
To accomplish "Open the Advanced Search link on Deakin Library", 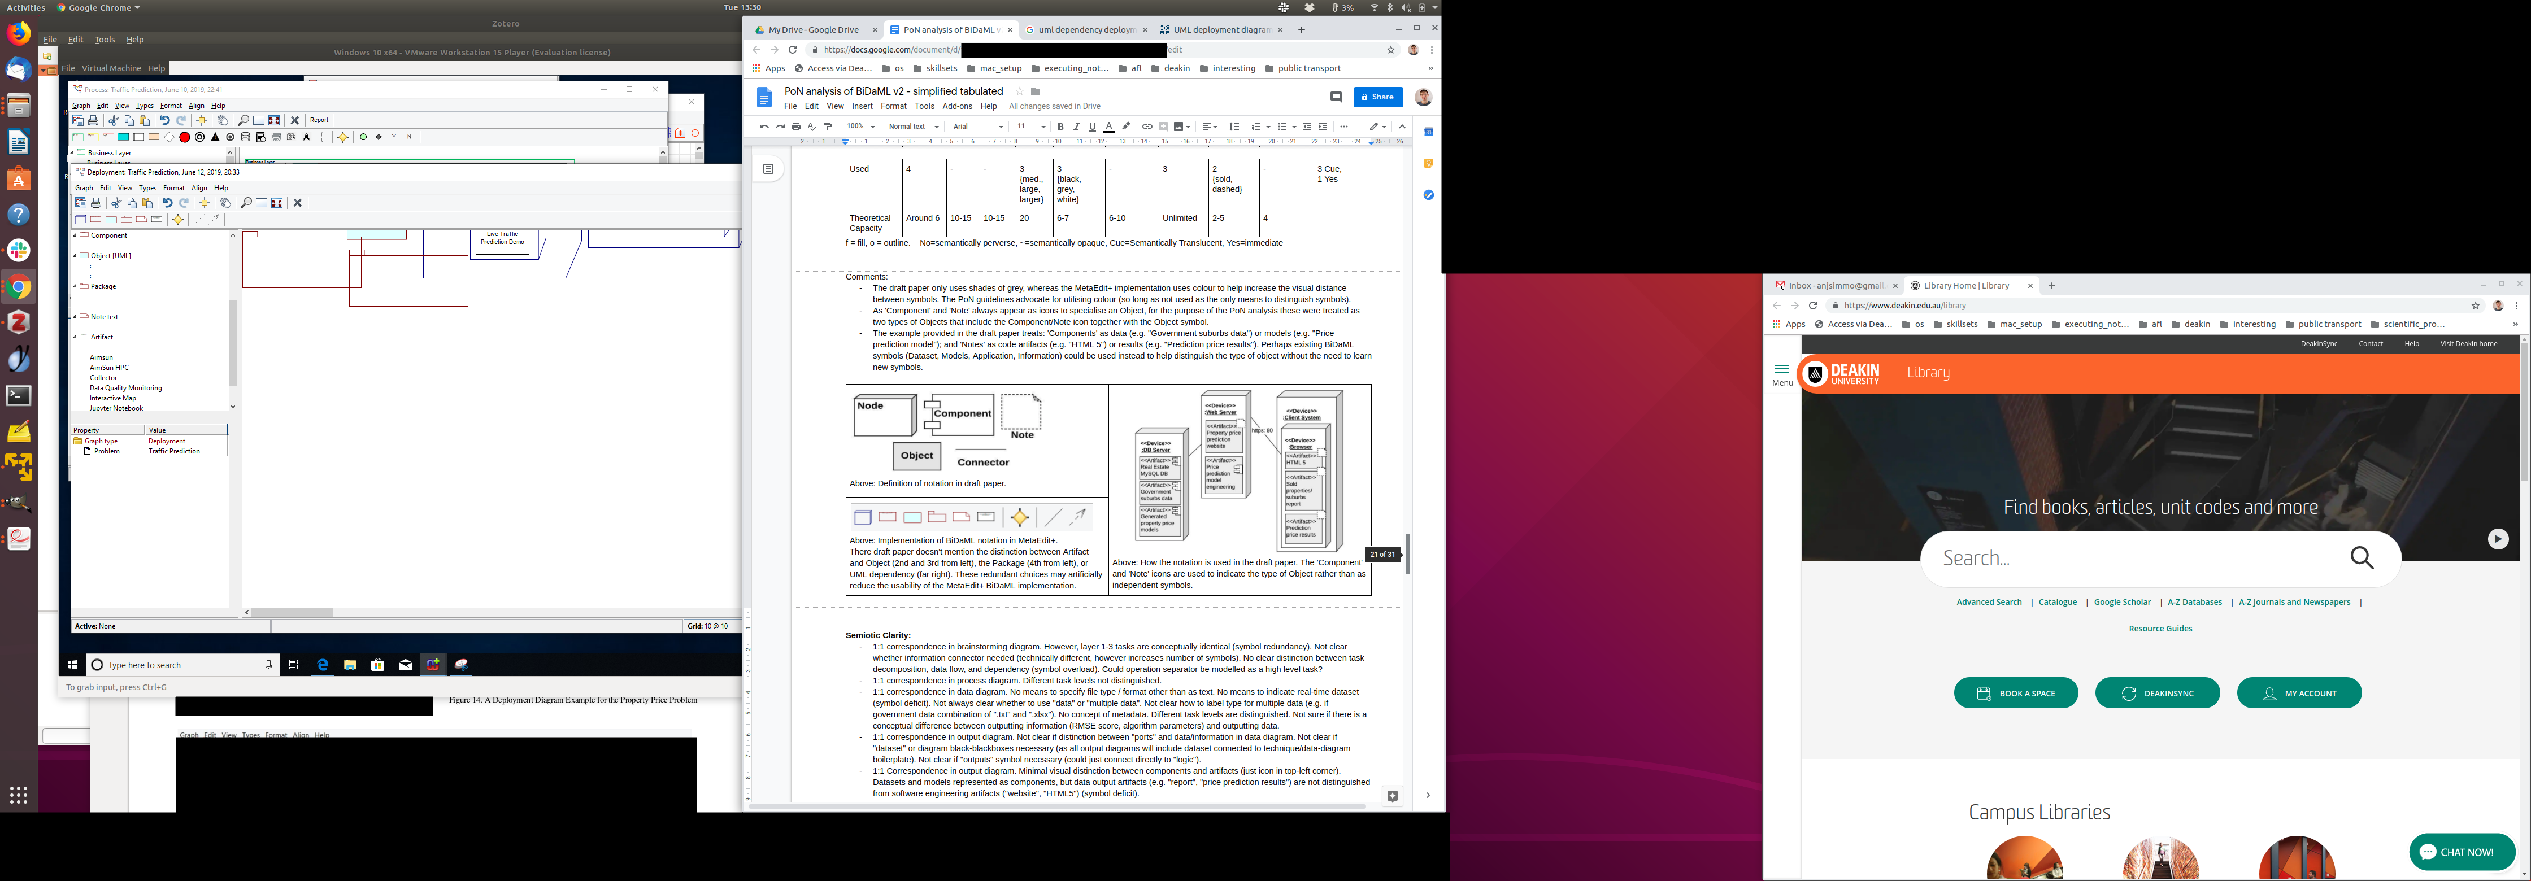I will 1989,602.
